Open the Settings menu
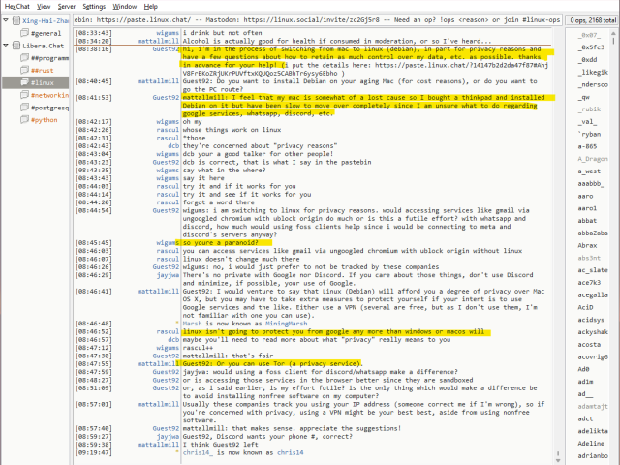The image size is (620, 465). [x=94, y=6]
